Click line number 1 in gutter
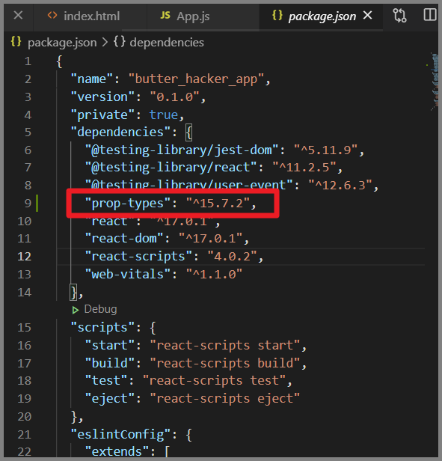442x461 pixels. (28, 61)
